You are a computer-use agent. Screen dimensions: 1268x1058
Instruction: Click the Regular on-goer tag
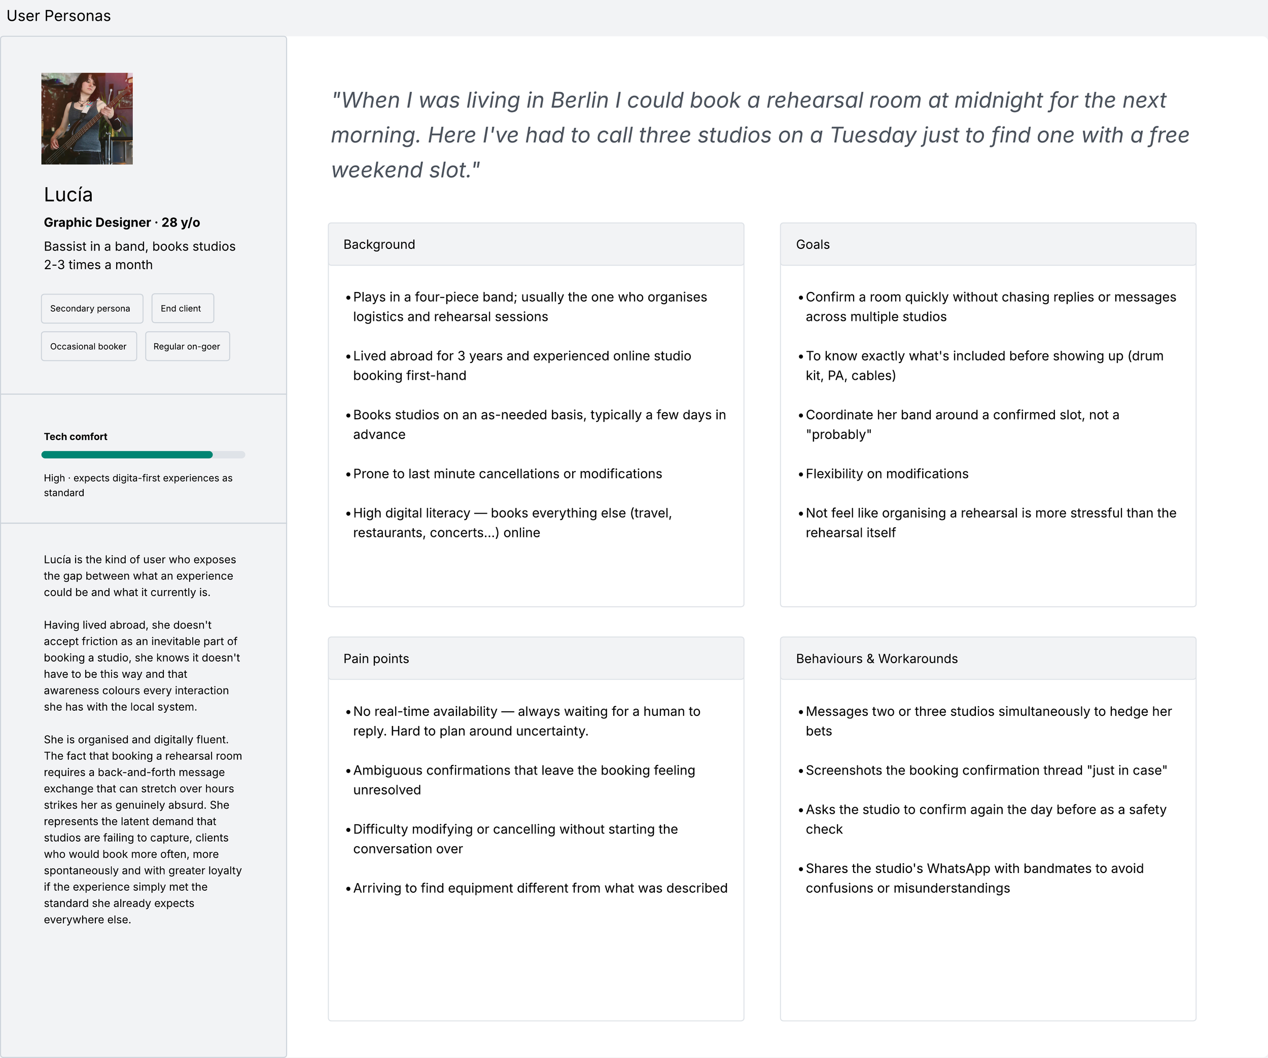point(187,346)
